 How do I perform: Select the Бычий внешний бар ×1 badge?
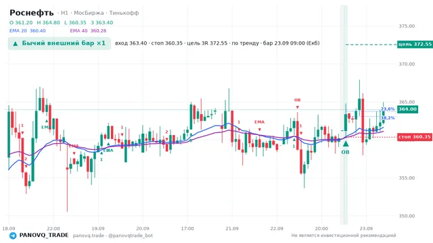(60, 43)
